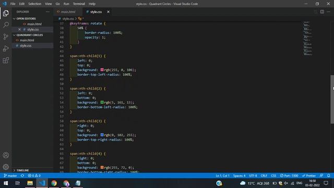Open the File menu
The image size is (334, 188).
[13, 4]
